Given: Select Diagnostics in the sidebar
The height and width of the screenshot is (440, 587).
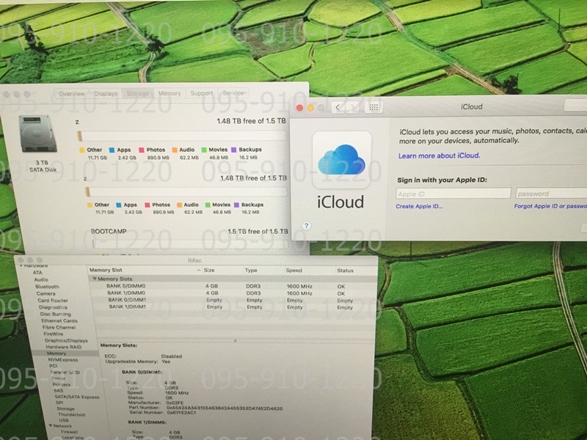Looking at the screenshot, I should pyautogui.click(x=53, y=307).
